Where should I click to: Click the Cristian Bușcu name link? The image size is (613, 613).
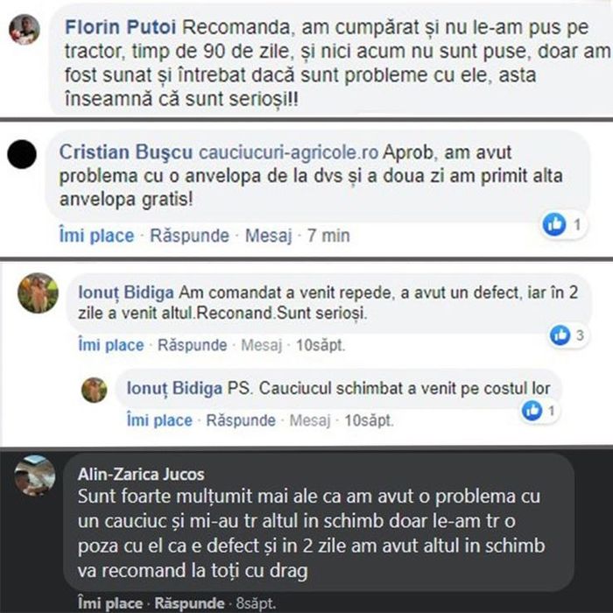[121, 151]
